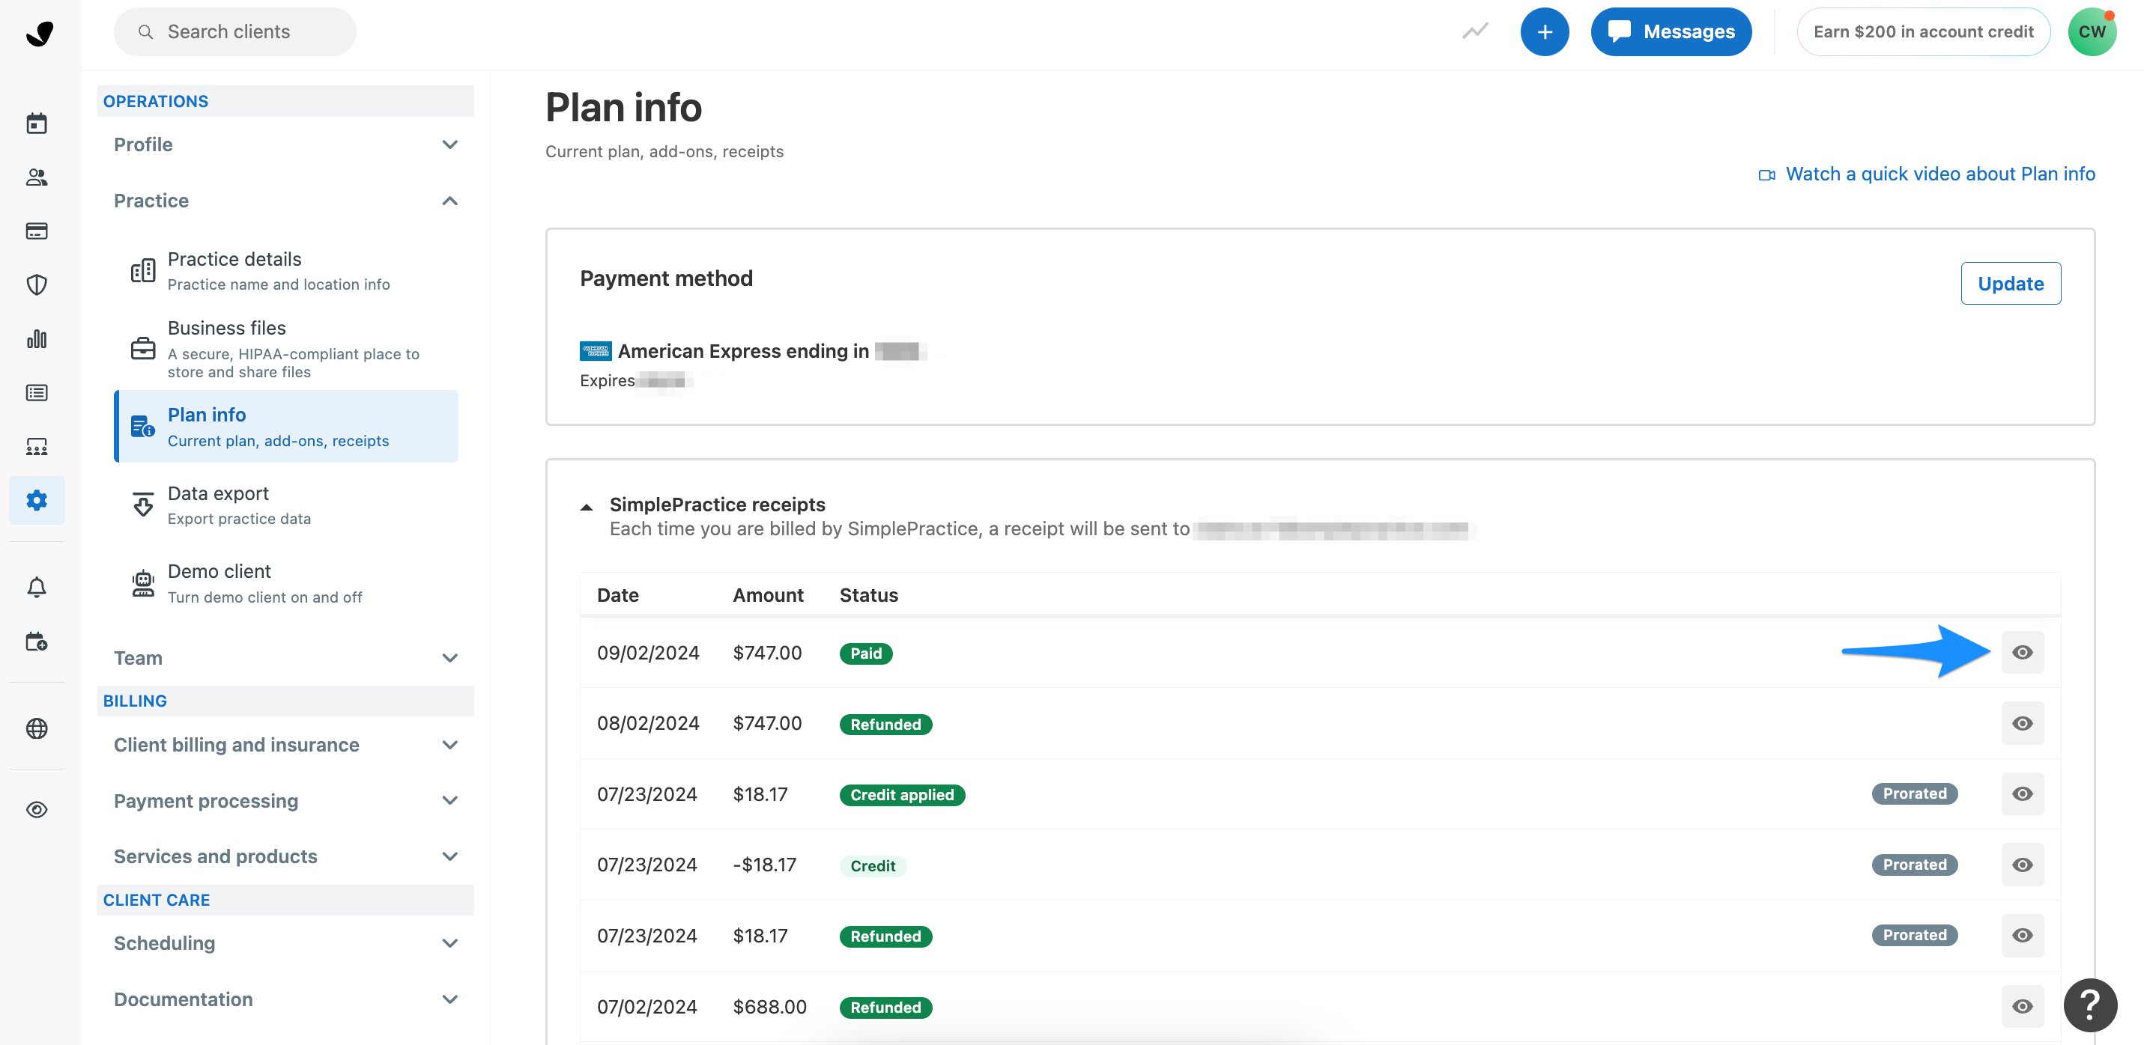Open the Insurance shield icon

[x=37, y=284]
